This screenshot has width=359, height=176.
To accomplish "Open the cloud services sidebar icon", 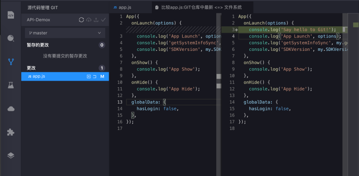I will 11,109.
